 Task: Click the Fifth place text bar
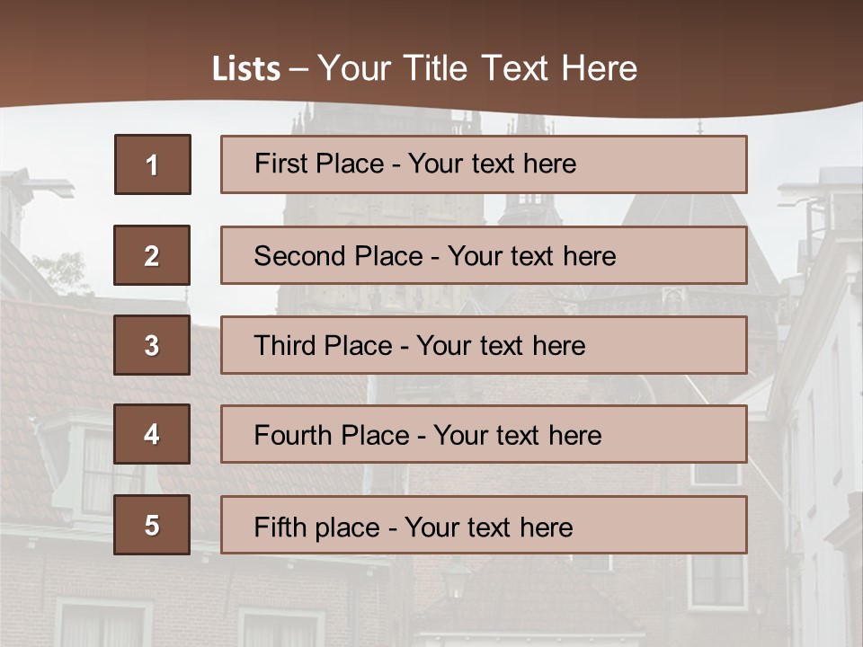(484, 525)
